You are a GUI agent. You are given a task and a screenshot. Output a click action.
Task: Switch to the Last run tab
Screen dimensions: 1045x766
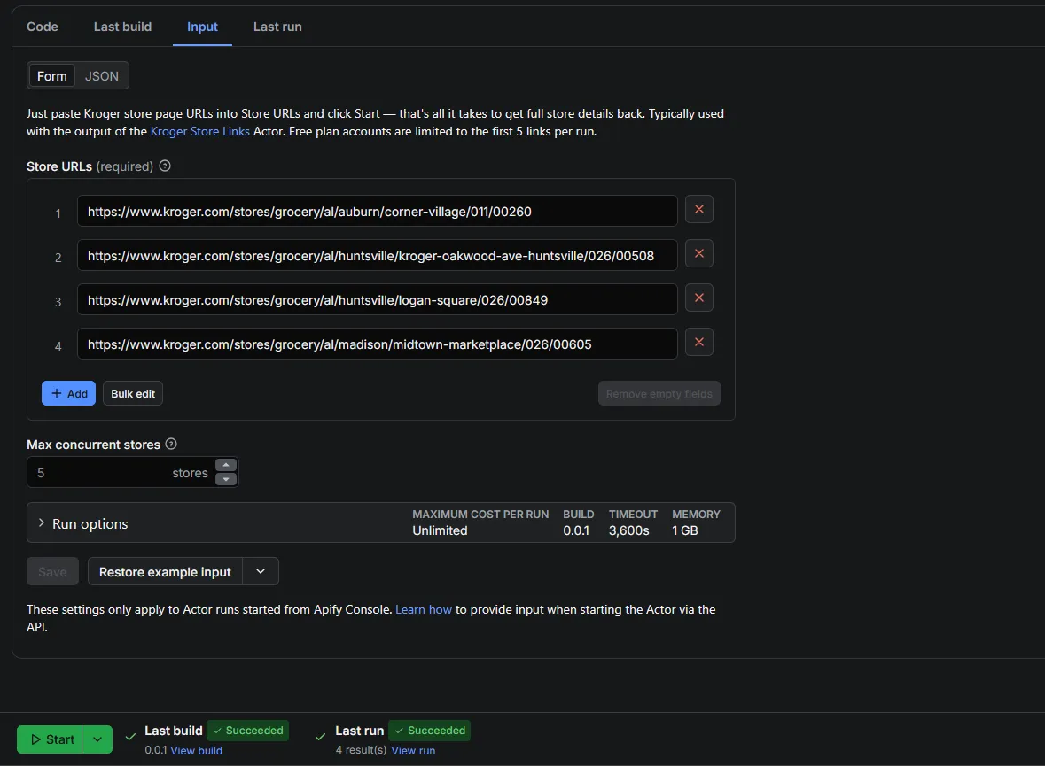pos(277,27)
